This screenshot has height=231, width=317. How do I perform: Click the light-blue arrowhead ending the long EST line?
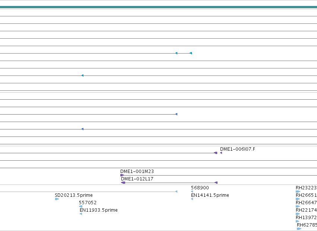[176, 192]
